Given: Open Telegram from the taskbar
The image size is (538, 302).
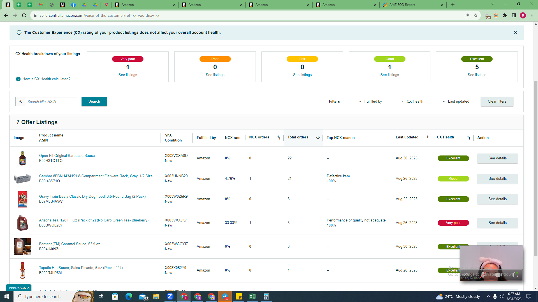Looking at the screenshot, I should pos(225,296).
